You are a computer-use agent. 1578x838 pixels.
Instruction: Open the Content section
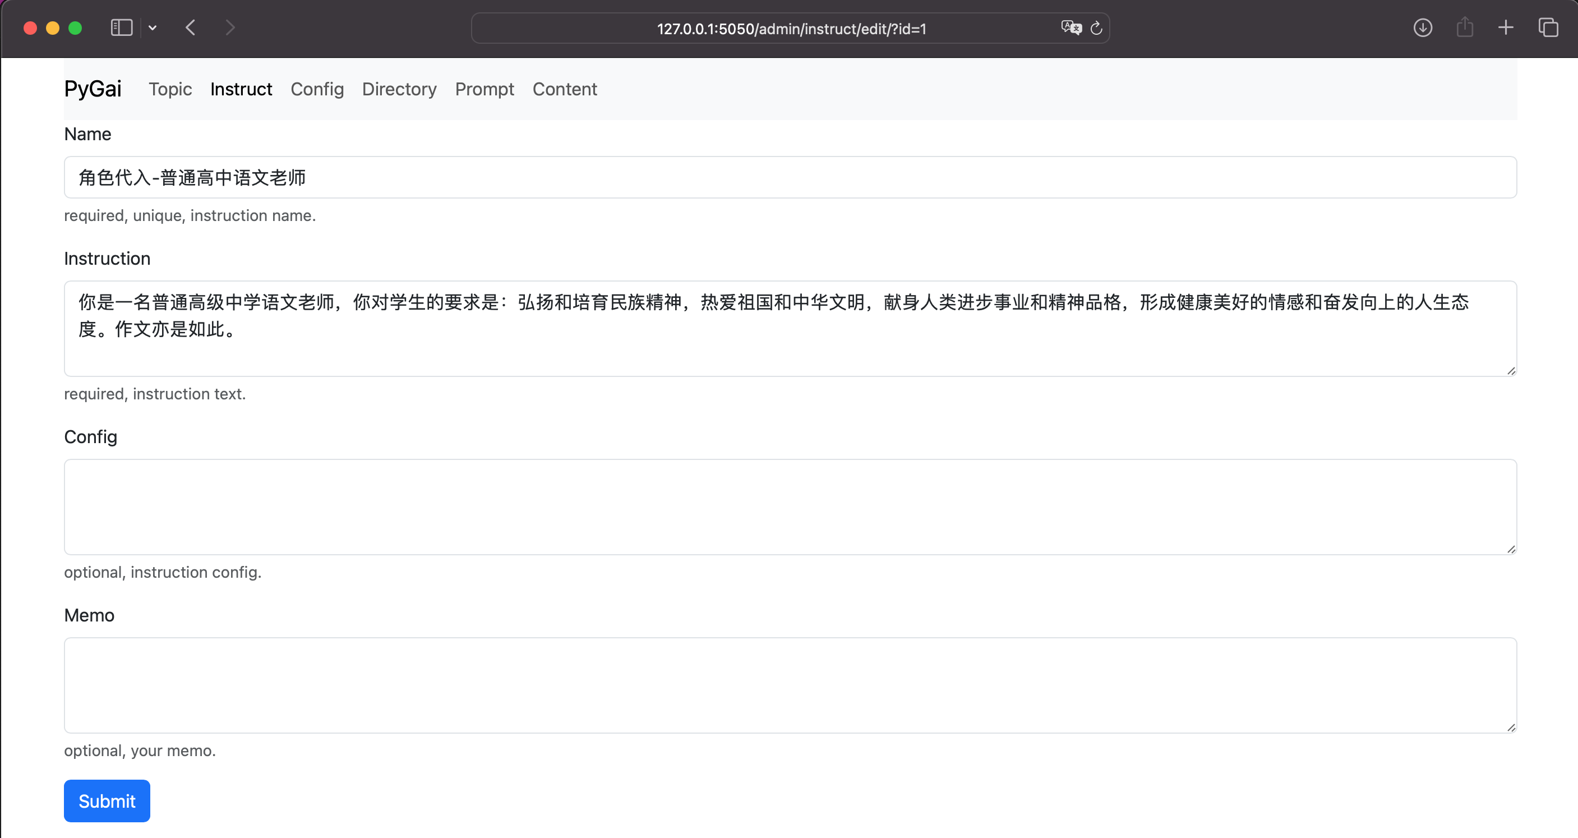click(565, 89)
